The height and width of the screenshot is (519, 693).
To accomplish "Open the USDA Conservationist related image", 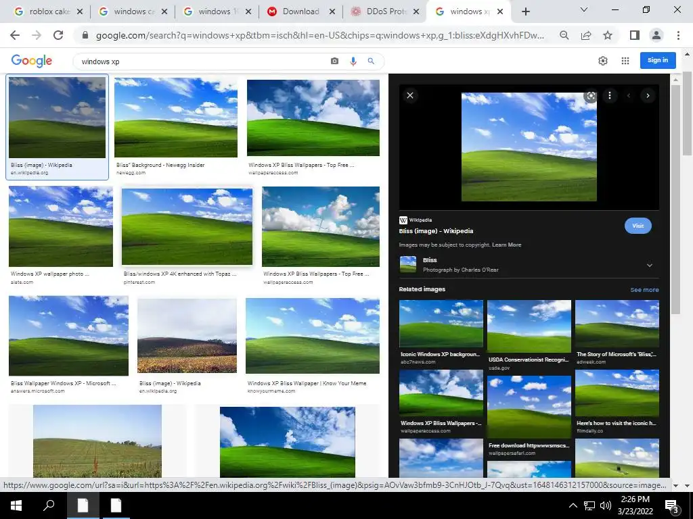I will 529,326.
